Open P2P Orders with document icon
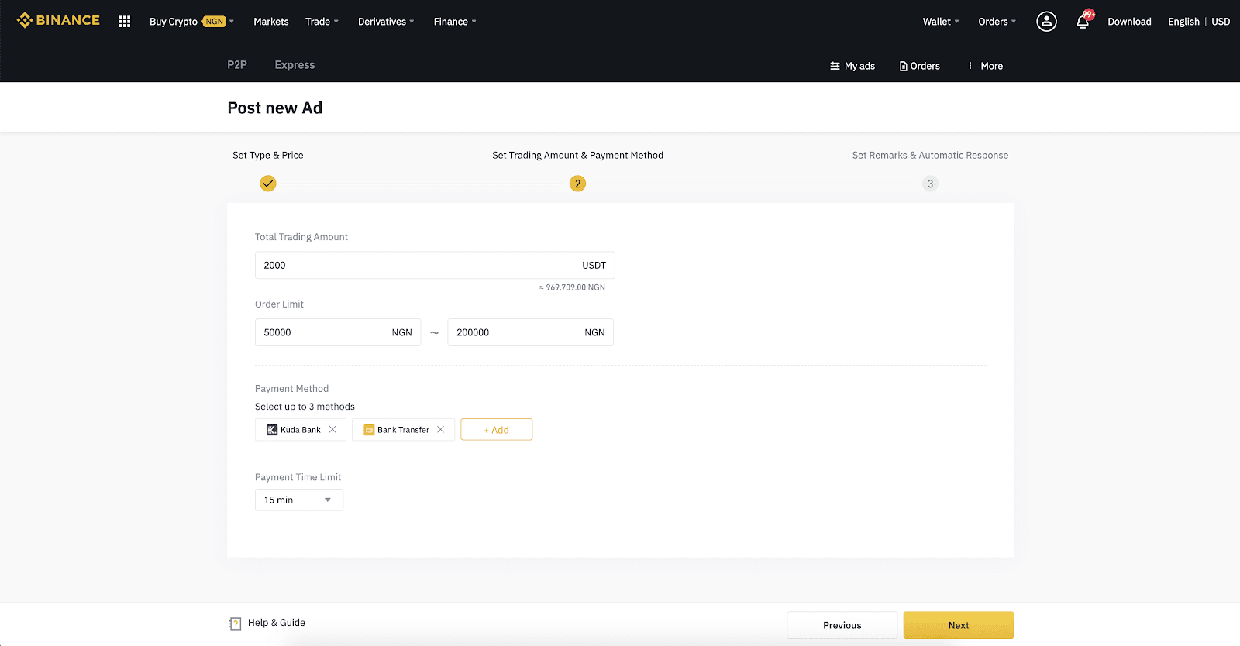 [919, 66]
